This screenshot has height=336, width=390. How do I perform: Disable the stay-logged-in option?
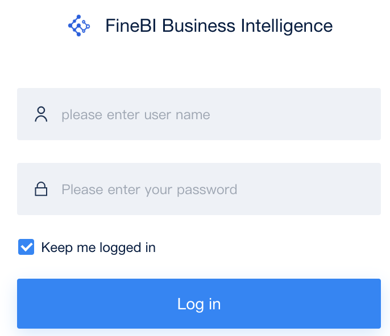pyautogui.click(x=26, y=247)
